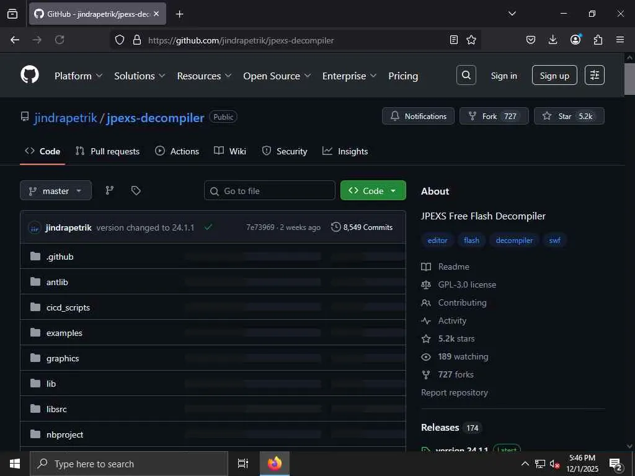Screen dimensions: 635x476
Task: Open the tags icon beside branches
Action: (x=136, y=191)
